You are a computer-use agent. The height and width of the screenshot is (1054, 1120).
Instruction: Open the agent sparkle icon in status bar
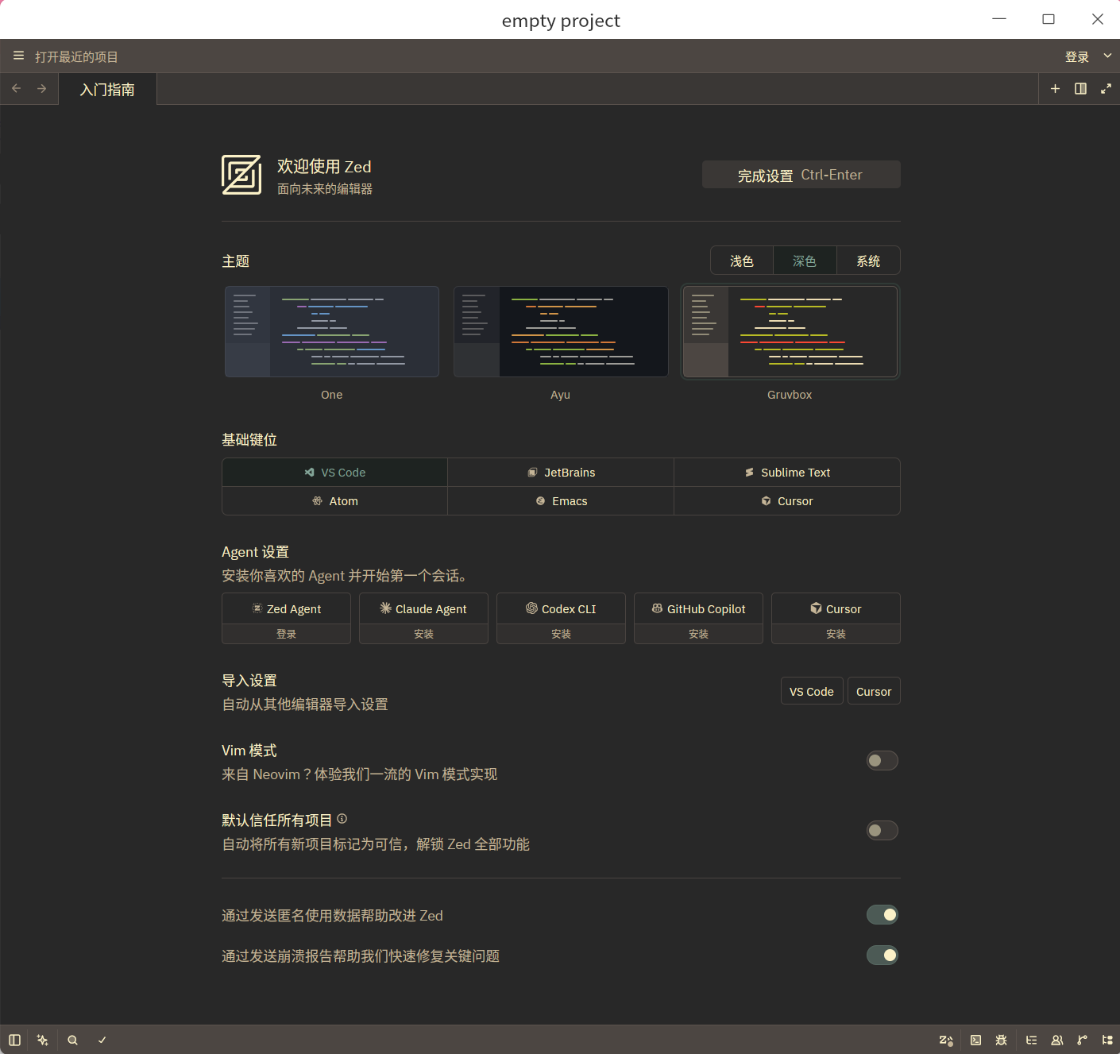[x=43, y=1040]
